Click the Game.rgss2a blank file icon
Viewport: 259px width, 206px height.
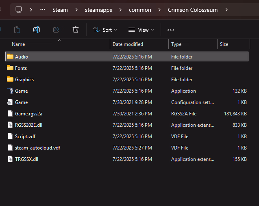10,114
